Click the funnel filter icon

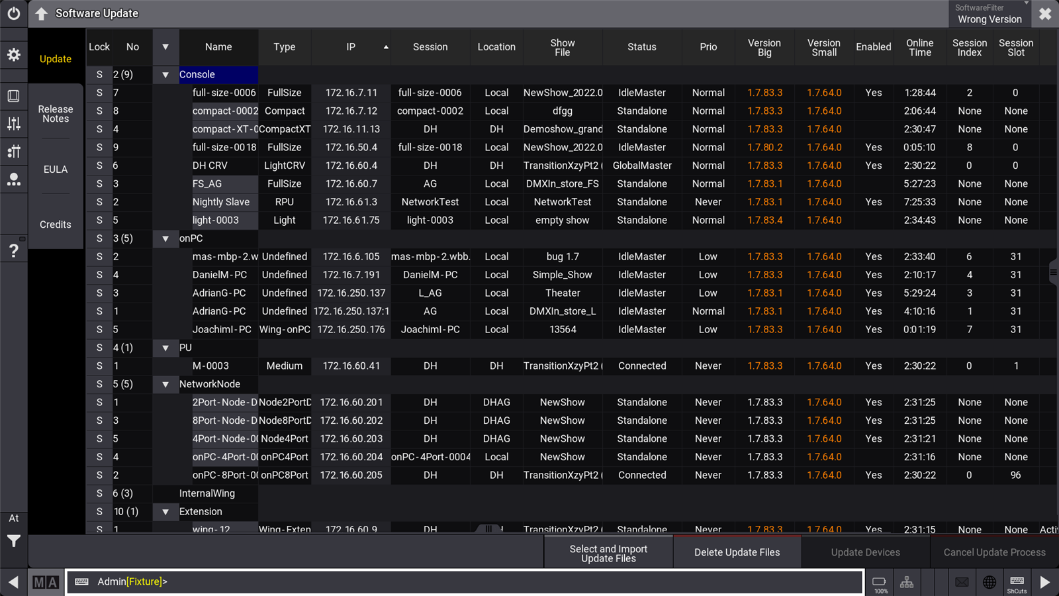tap(13, 542)
